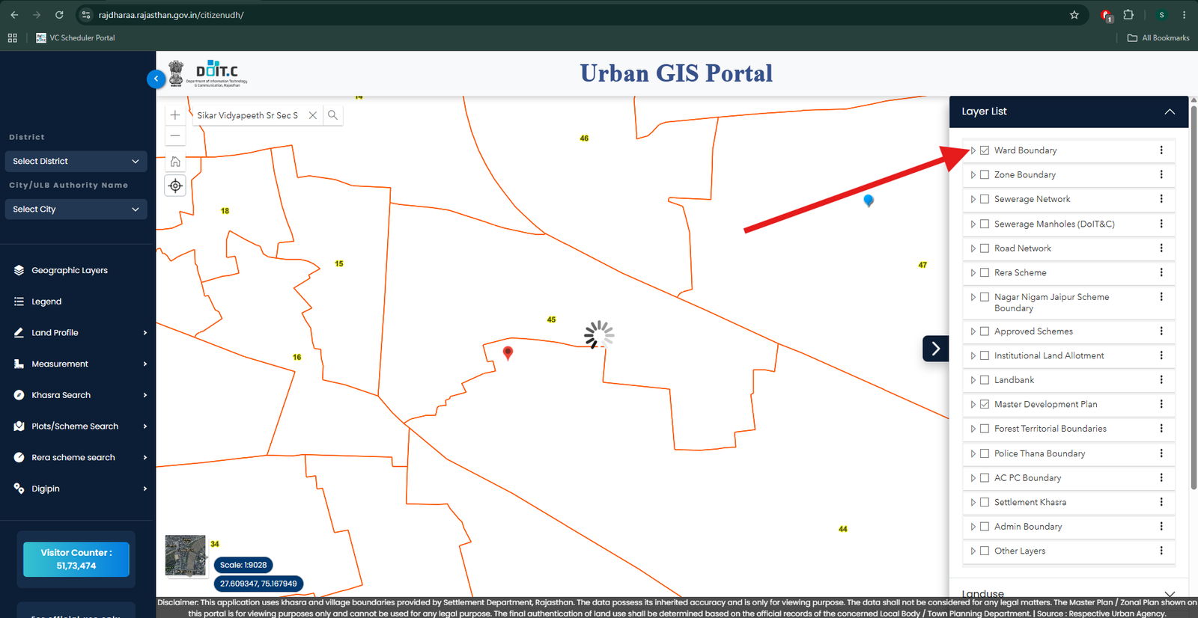Screen dimensions: 1198x618
Task: Open the All Bookmarks folder
Action: (x=1158, y=37)
